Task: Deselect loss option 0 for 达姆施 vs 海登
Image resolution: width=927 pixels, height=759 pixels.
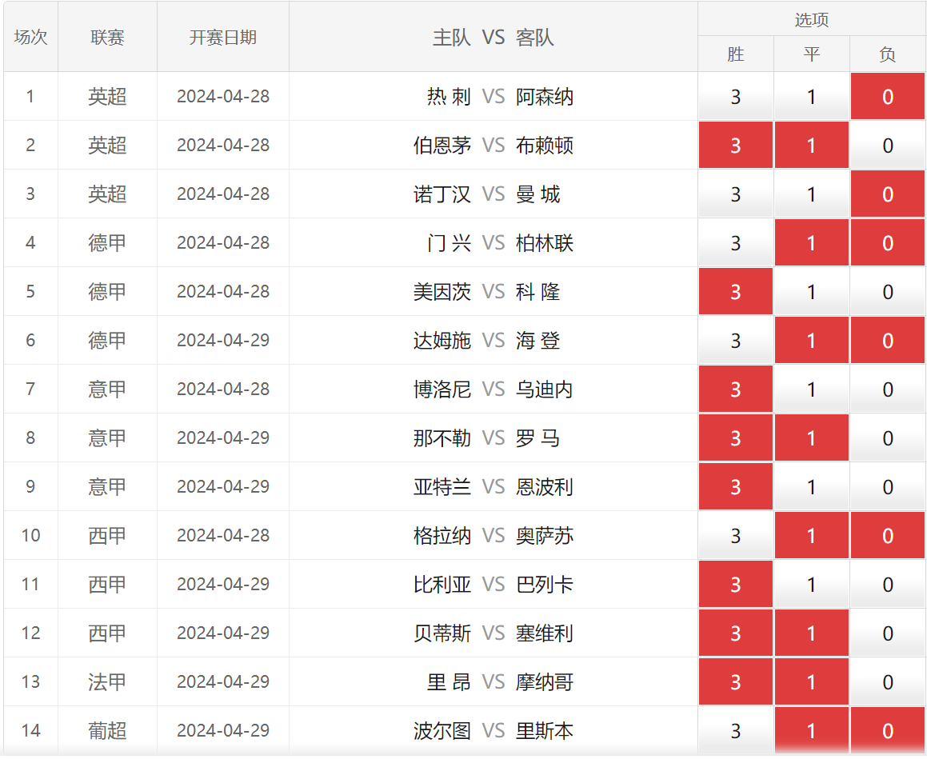Action: (x=887, y=341)
